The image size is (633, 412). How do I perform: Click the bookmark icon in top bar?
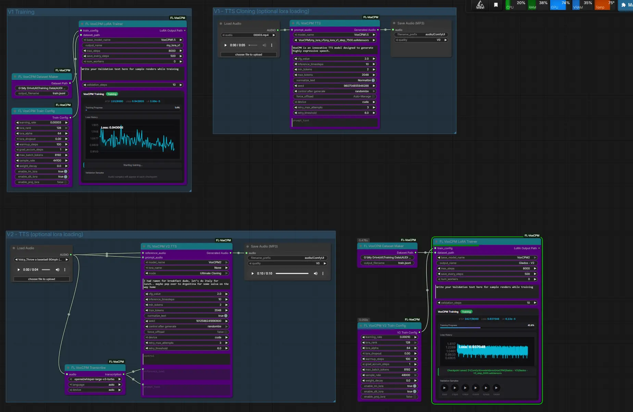(496, 5)
